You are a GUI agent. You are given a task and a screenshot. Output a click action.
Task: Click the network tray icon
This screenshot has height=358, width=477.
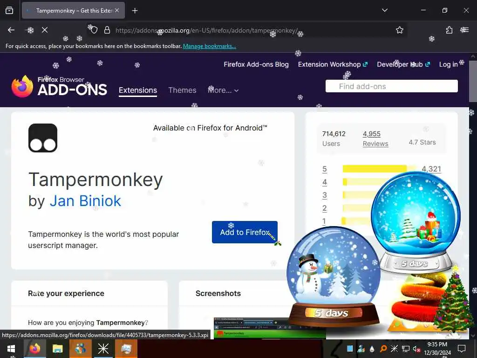(x=406, y=349)
